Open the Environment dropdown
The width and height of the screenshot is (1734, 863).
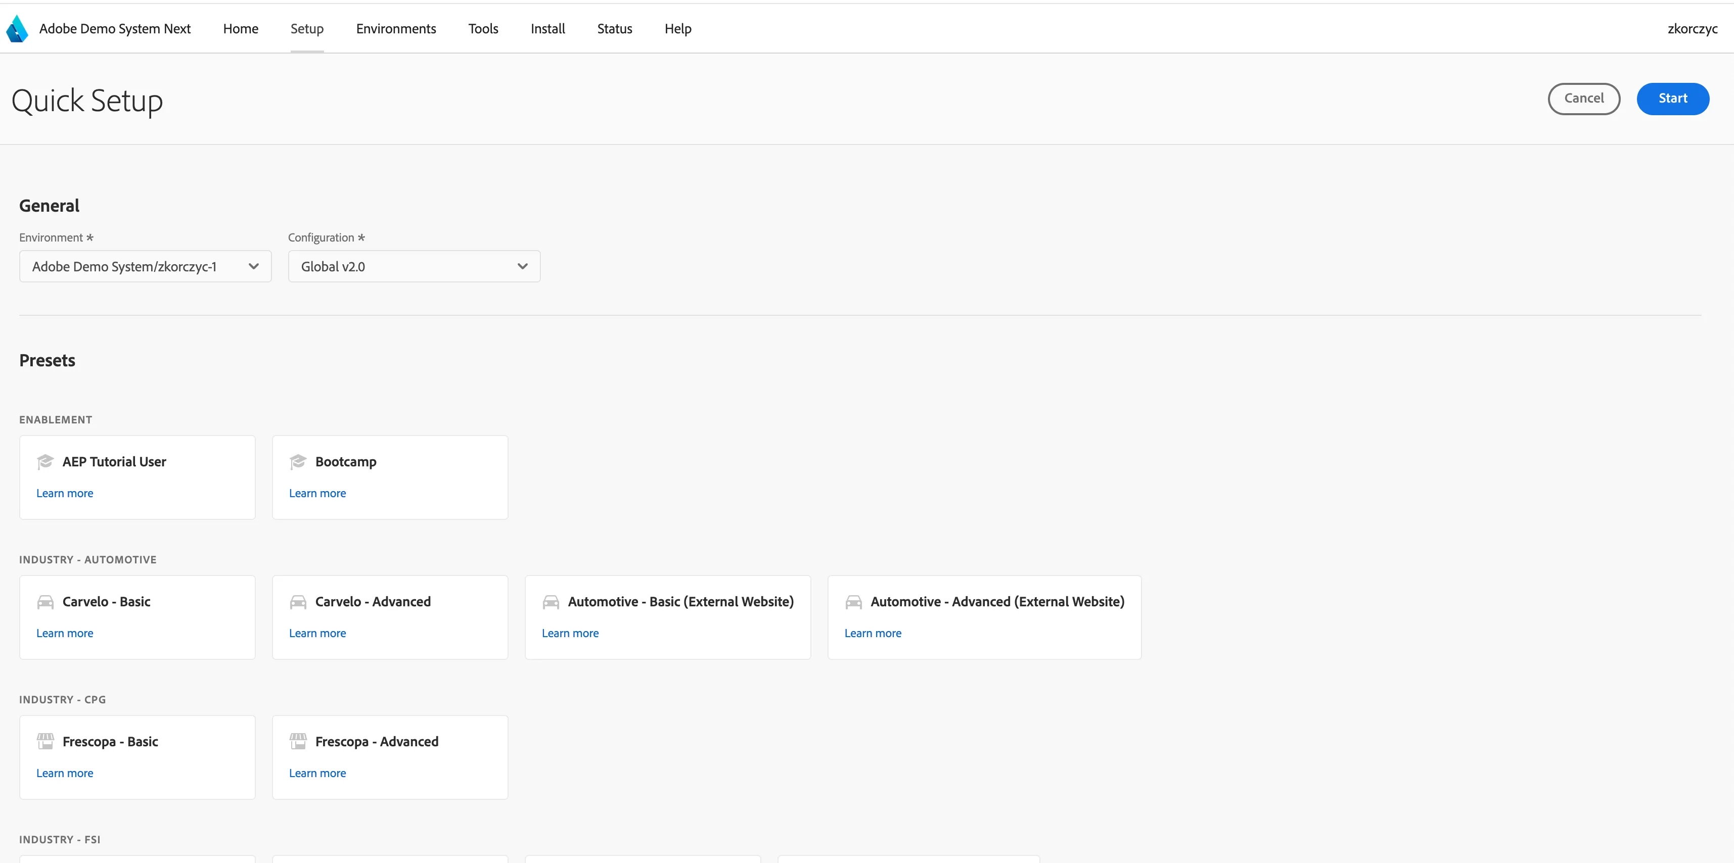point(146,266)
